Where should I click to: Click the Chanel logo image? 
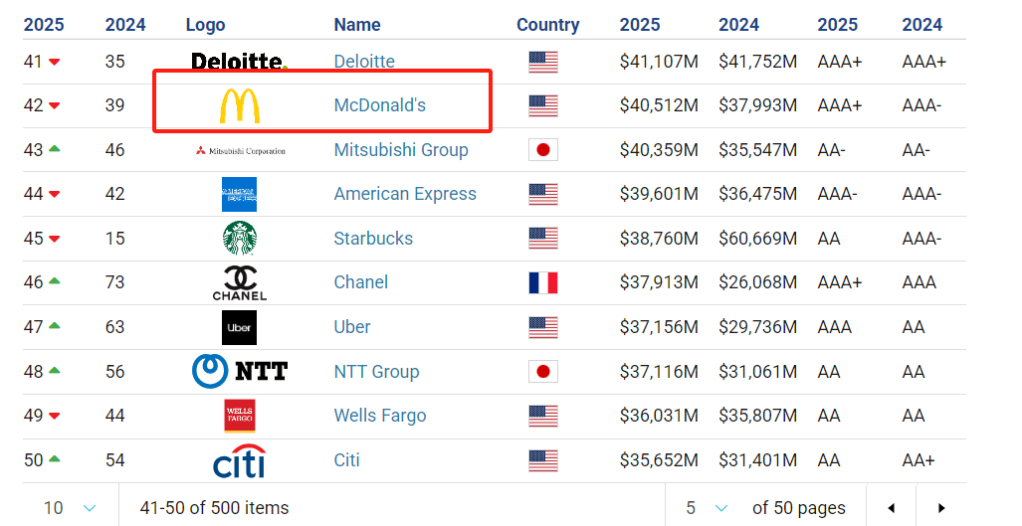click(239, 282)
